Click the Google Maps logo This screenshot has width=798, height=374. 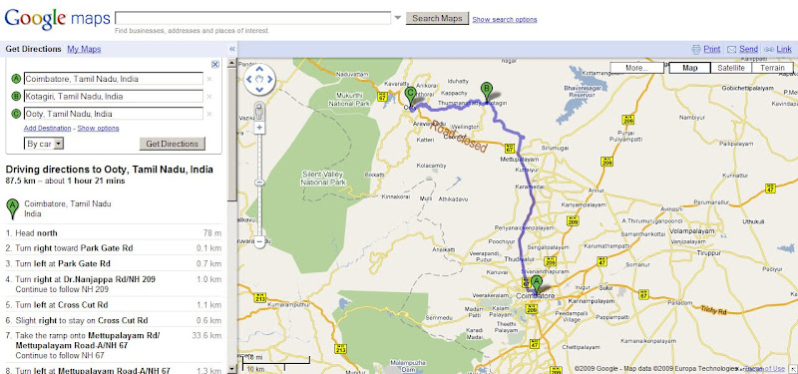(x=57, y=19)
